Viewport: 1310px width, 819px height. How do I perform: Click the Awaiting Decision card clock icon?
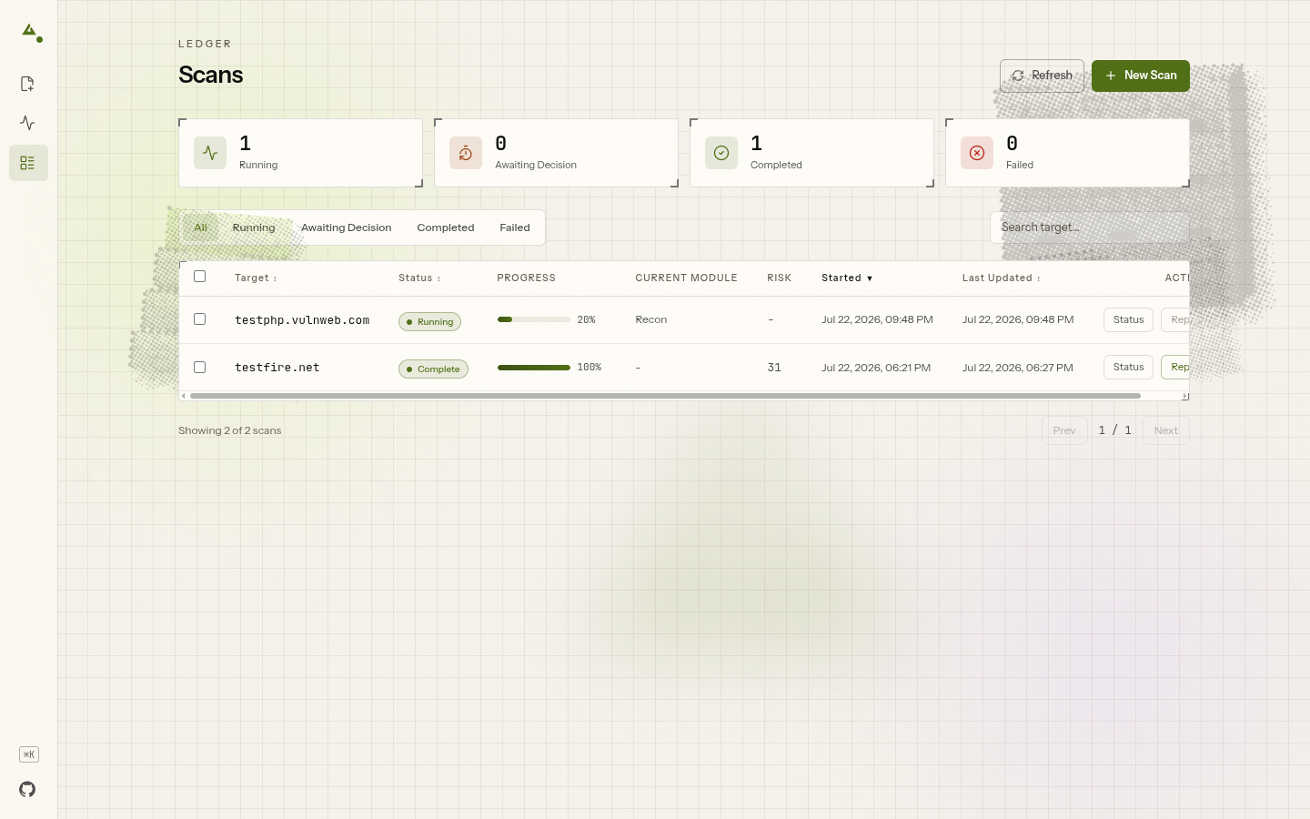(466, 153)
